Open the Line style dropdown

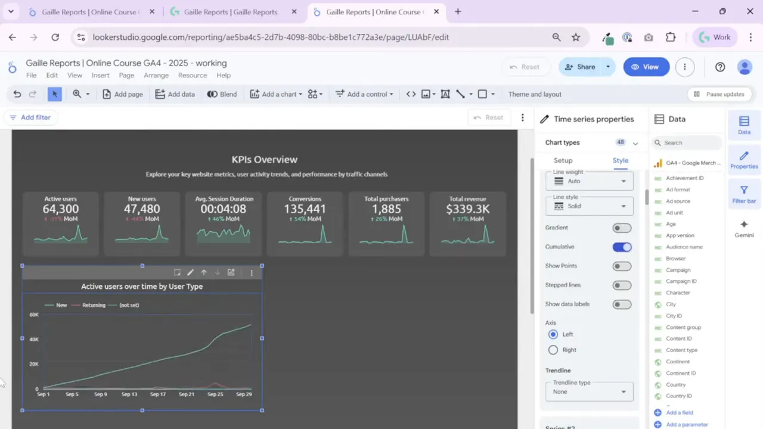[589, 206]
